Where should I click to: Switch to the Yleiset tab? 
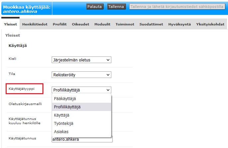tap(10, 24)
